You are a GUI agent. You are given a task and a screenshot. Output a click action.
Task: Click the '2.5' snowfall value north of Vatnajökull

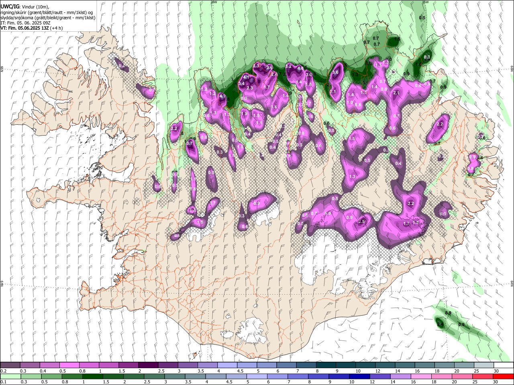(x=361, y=222)
